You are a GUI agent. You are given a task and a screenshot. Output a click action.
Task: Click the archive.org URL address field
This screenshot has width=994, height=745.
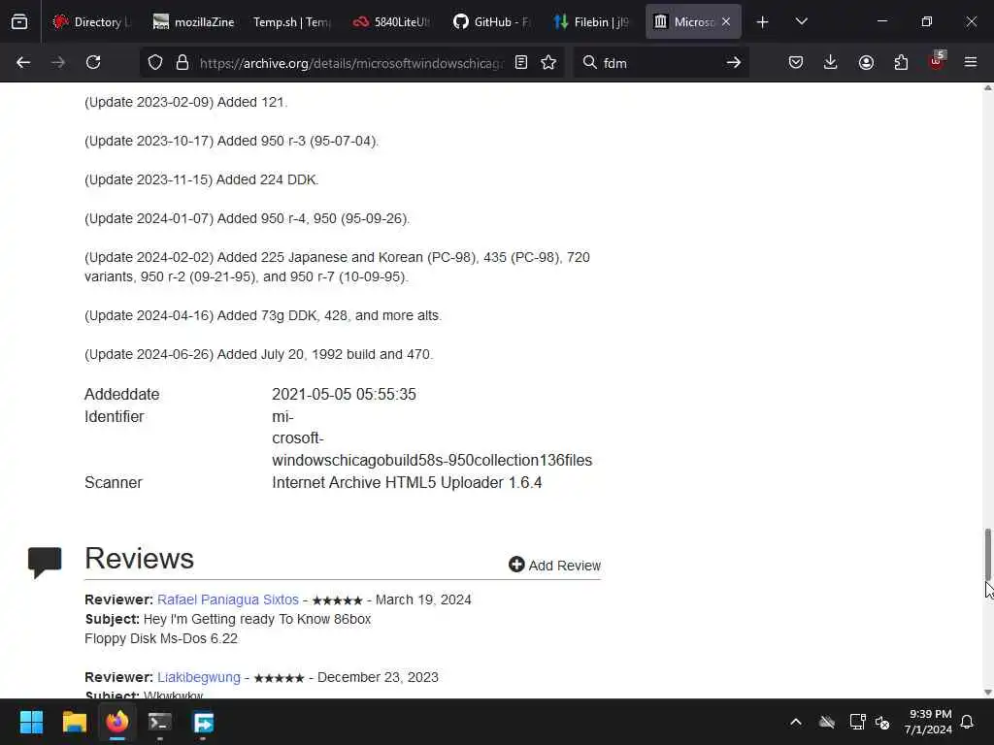click(350, 63)
